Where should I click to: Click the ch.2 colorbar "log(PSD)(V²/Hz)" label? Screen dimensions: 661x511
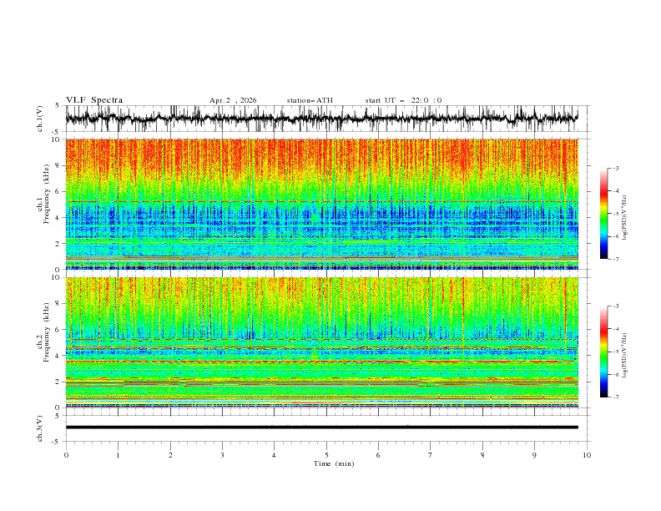coord(625,356)
